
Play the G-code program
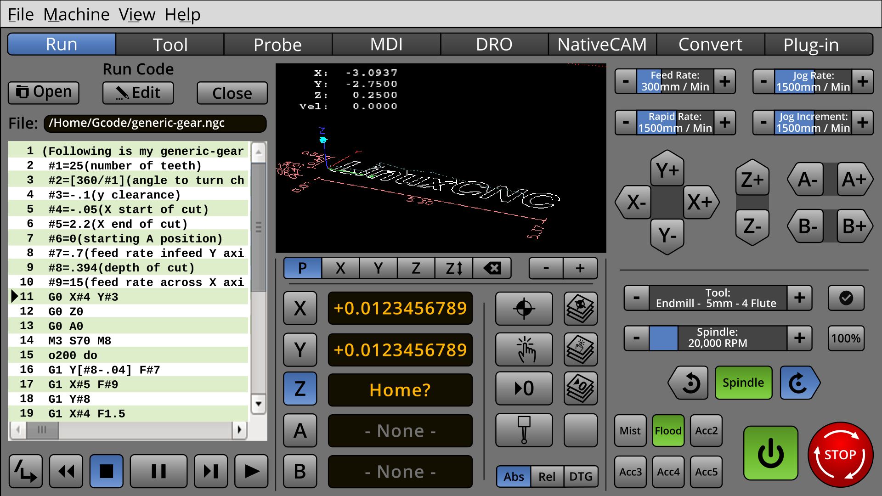[251, 471]
